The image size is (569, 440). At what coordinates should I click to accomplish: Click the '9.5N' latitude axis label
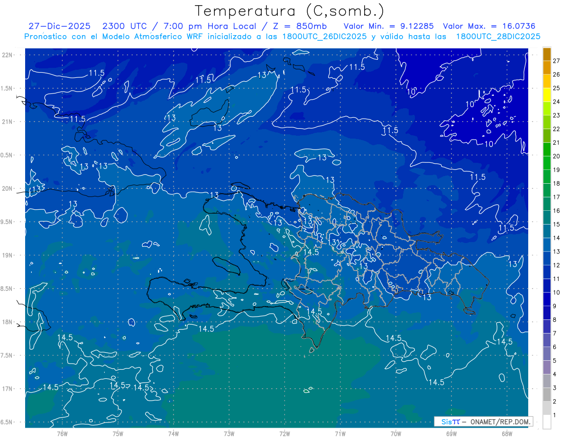(7, 222)
